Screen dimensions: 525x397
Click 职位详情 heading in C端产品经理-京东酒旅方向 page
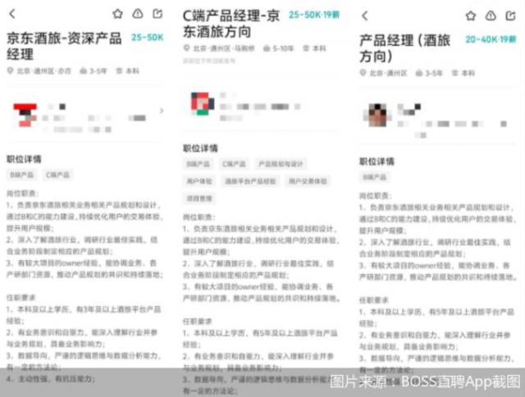[x=200, y=148]
